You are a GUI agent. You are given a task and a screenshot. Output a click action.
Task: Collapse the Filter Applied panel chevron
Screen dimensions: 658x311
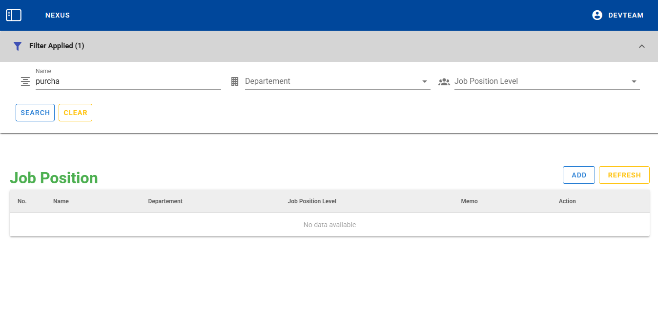tap(642, 46)
